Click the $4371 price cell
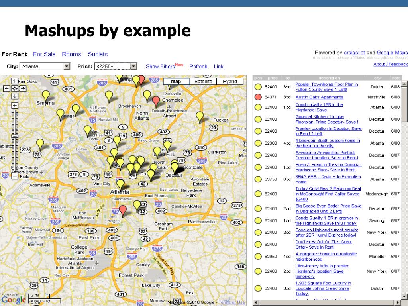 point(271,97)
